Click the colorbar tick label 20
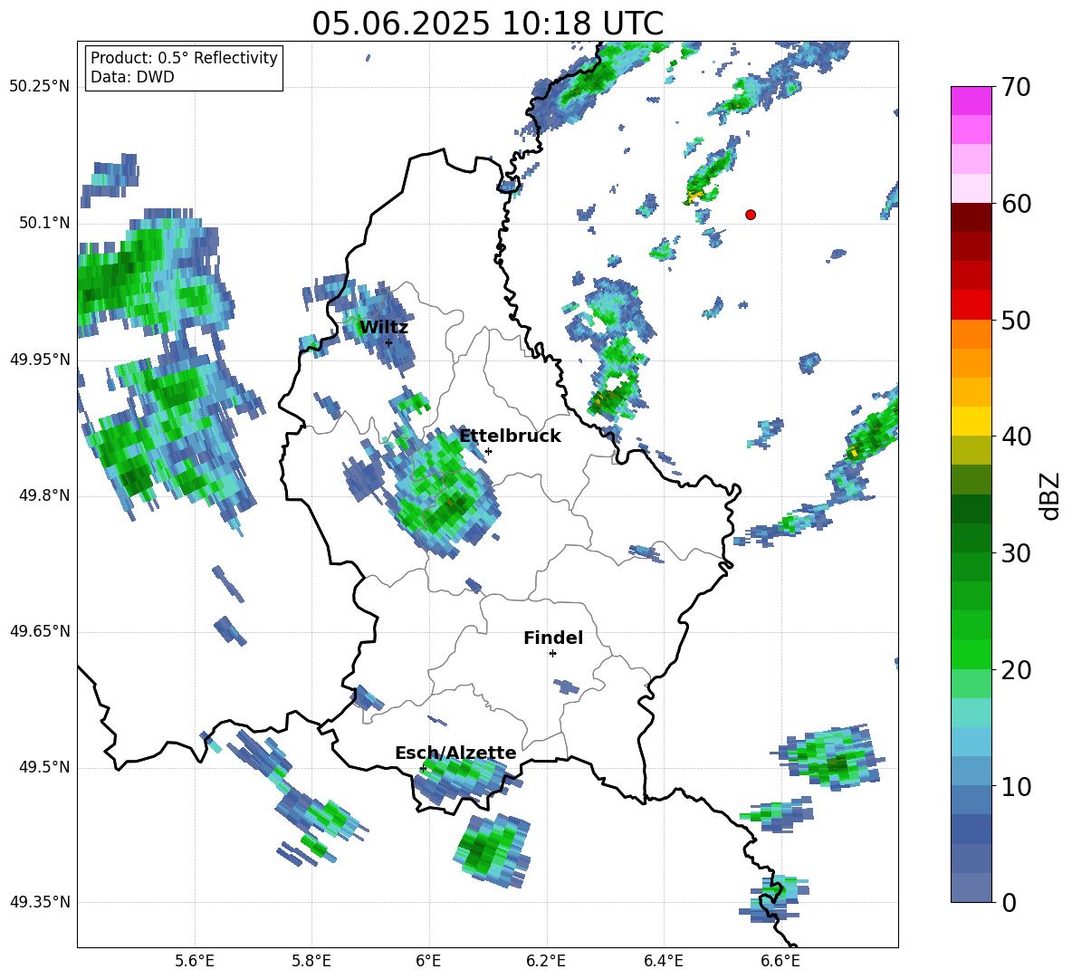This screenshot has height=979, width=1072. point(1015,670)
